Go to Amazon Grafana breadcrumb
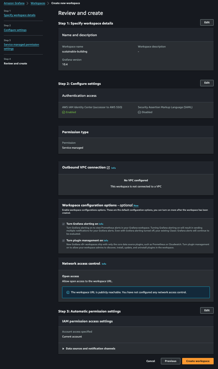The image size is (218, 369). 14,3
